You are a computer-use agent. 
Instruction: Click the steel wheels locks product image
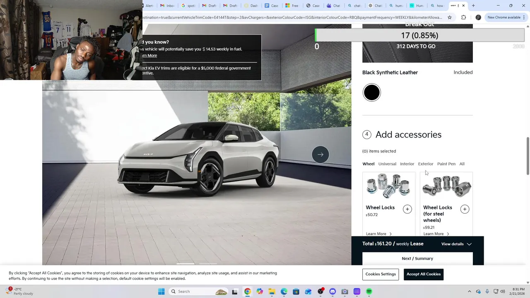click(446, 186)
